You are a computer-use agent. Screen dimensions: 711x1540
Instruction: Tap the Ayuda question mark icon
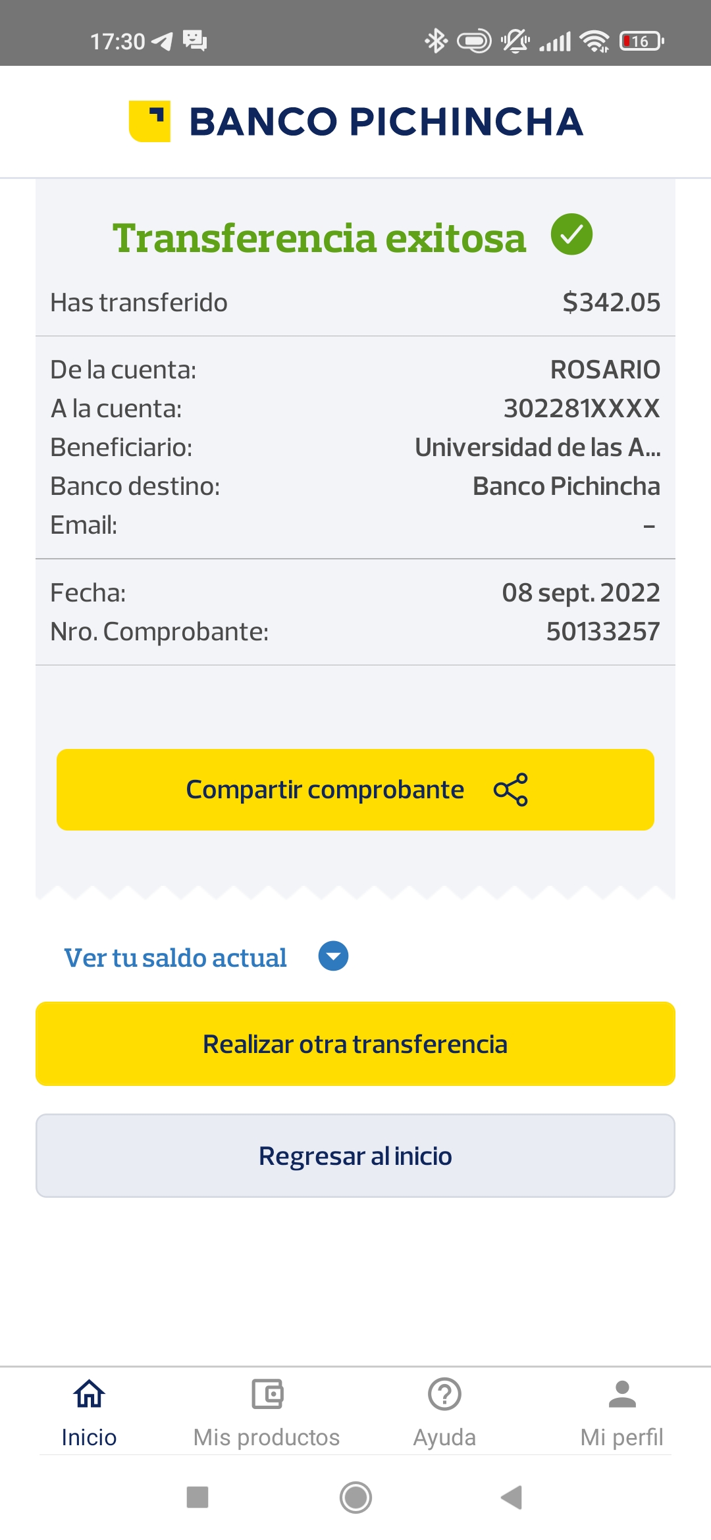[x=444, y=1394]
